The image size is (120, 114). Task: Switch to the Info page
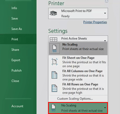point(14,8)
